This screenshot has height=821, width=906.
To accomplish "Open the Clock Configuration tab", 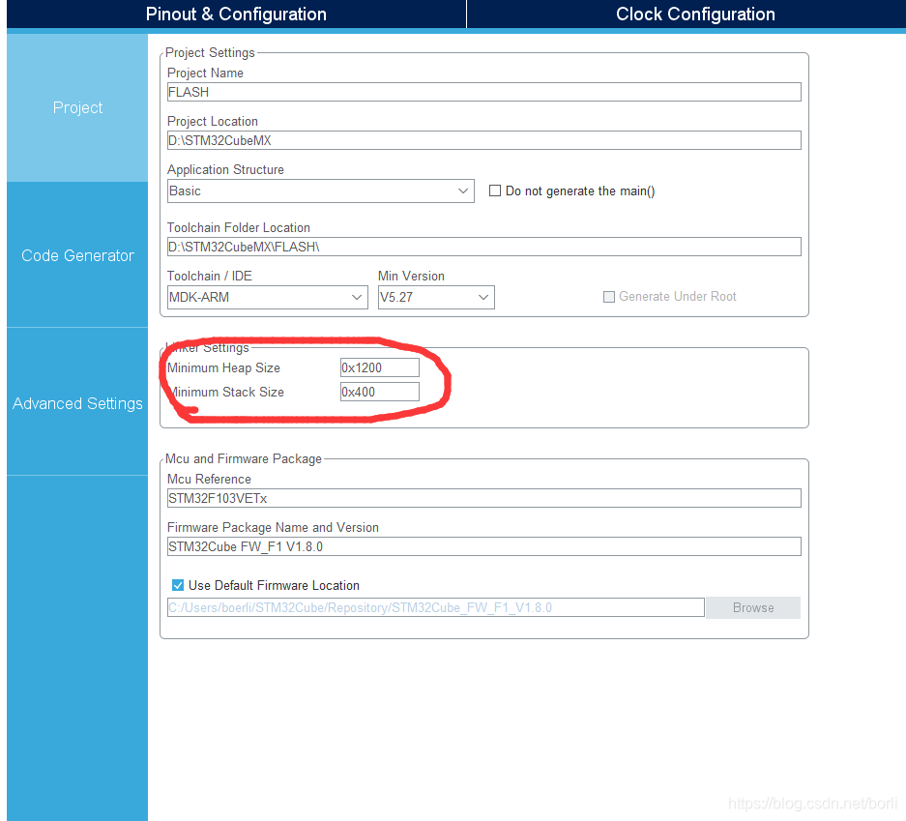I will 695,14.
